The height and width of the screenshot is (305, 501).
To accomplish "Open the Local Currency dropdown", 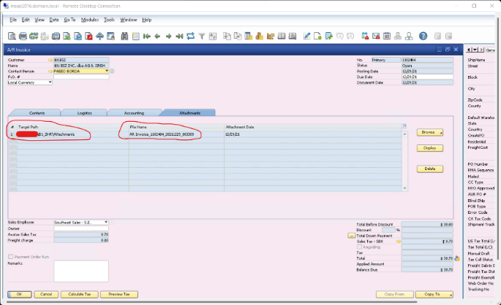I will coord(50,82).
